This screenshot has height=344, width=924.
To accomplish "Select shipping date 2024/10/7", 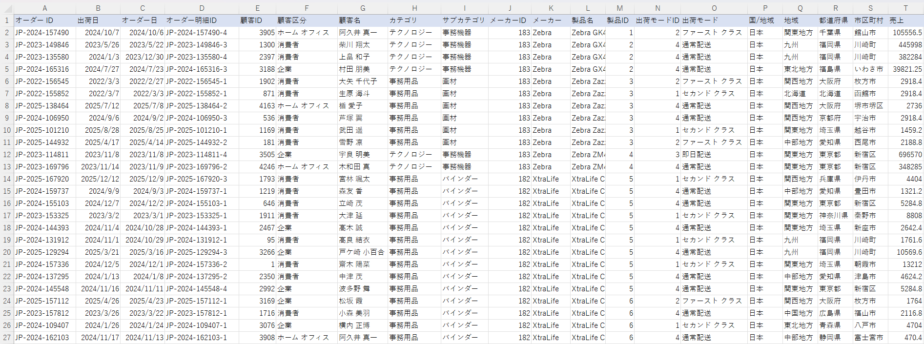I will (x=98, y=32).
